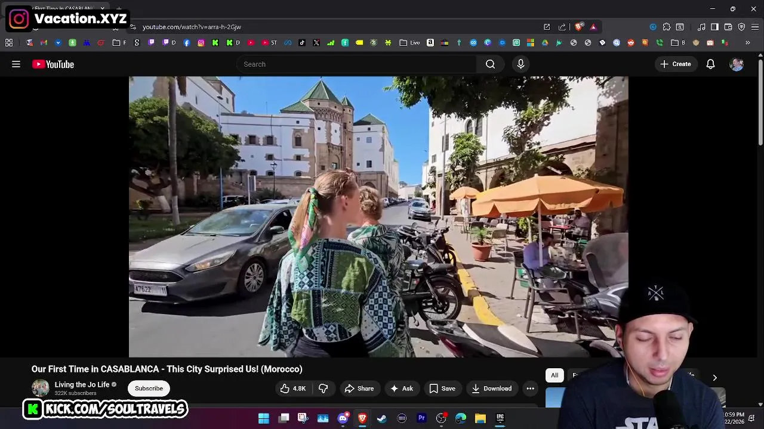This screenshot has width=764, height=429.
Task: Click the video player to pause
Action: click(x=378, y=217)
